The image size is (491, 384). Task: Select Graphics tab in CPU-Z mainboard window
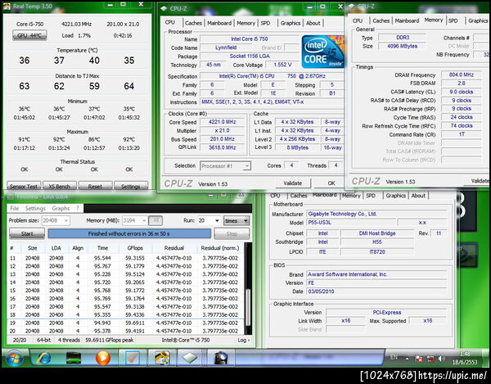pos(395,196)
